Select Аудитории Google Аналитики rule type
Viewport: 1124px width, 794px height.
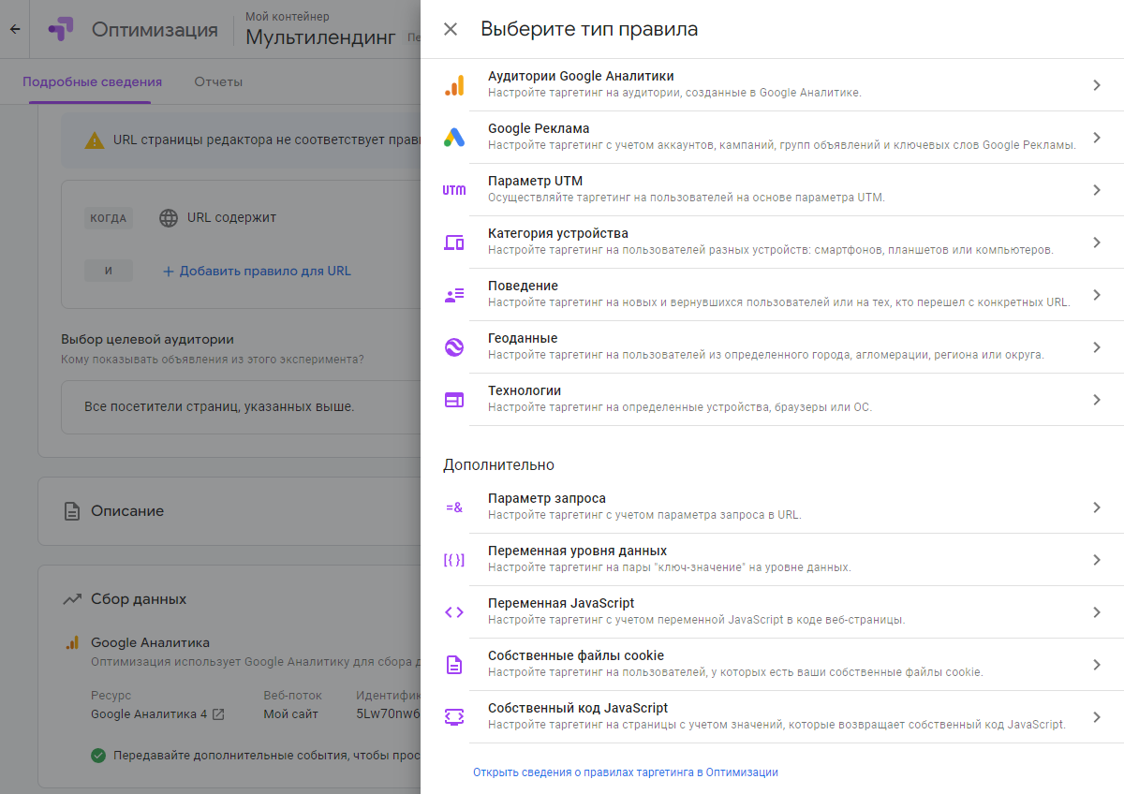coord(772,85)
